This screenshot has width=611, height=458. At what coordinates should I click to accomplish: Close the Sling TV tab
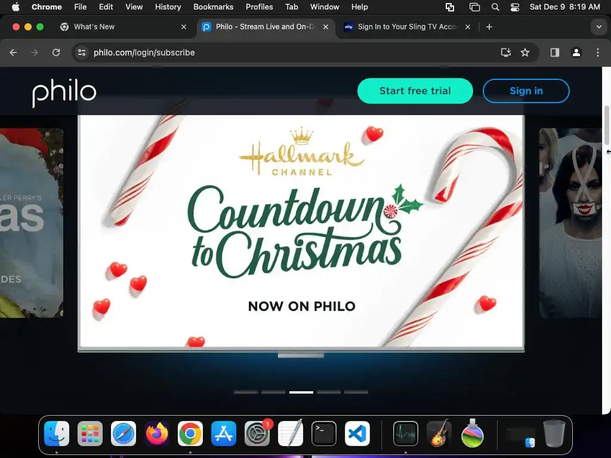(468, 27)
